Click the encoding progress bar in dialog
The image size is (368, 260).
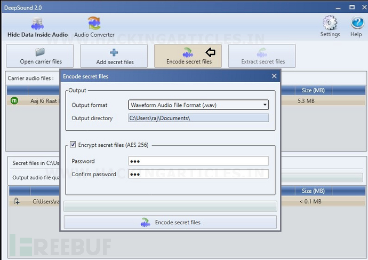[x=170, y=207]
